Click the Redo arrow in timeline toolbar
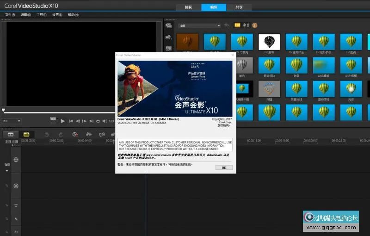Viewport: 370px width, 236px height. (x=61, y=135)
